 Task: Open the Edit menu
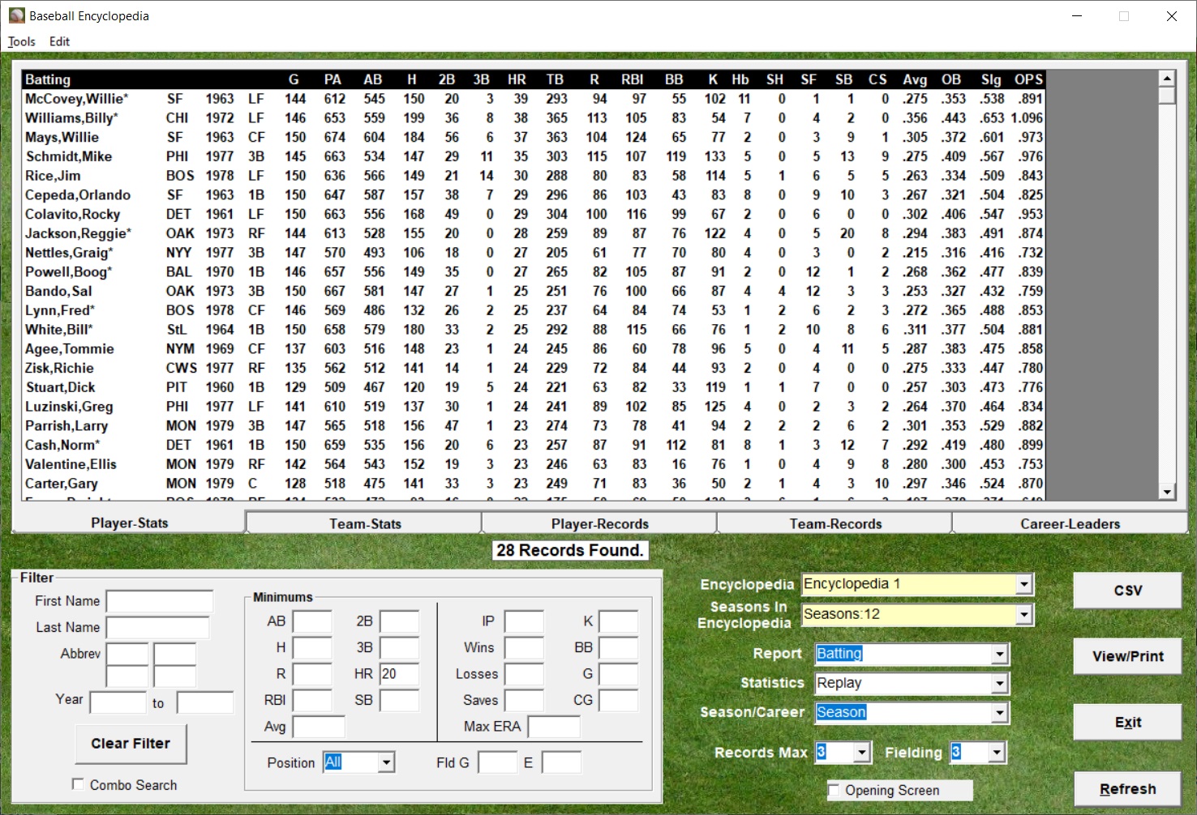59,41
